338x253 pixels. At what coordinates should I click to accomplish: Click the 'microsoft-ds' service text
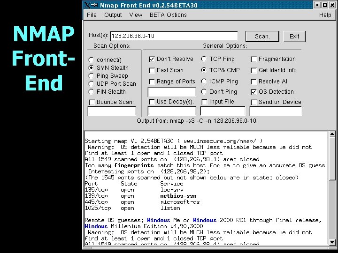click(180, 202)
